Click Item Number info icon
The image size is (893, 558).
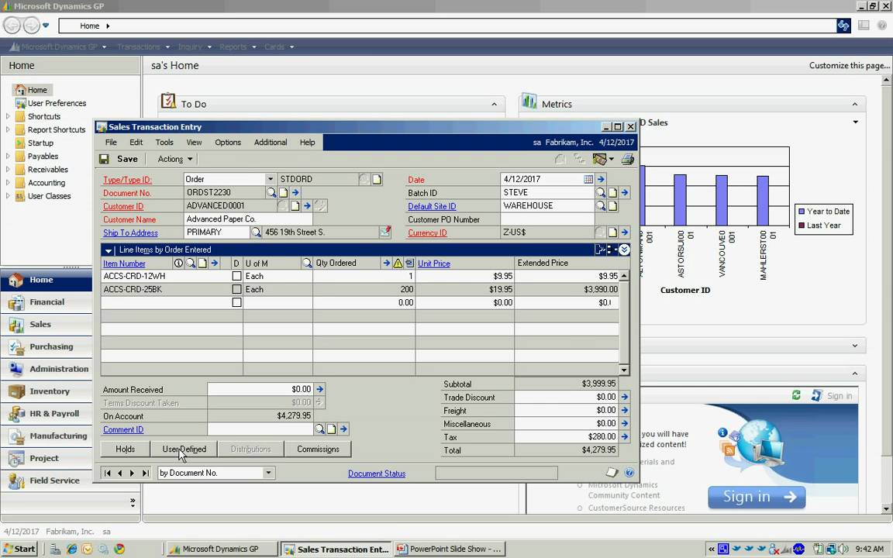[x=178, y=263]
